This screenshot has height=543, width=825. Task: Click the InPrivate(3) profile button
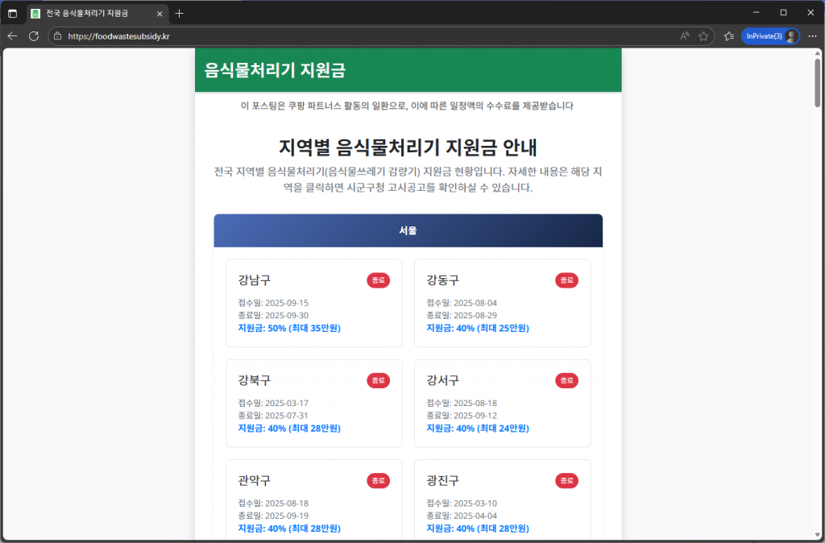(770, 36)
